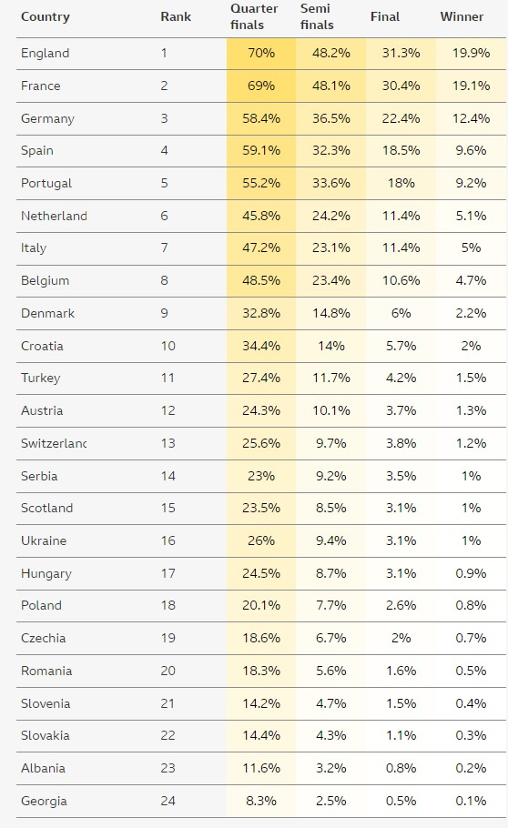Screen dimensions: 508x828
Task: Click the Quarter finals column header
Action: tap(254, 17)
